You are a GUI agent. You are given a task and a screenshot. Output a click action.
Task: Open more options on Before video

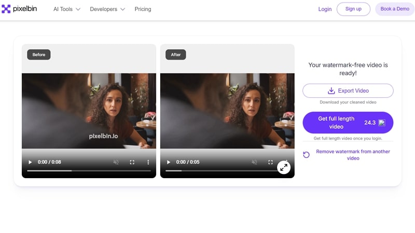coord(148,162)
